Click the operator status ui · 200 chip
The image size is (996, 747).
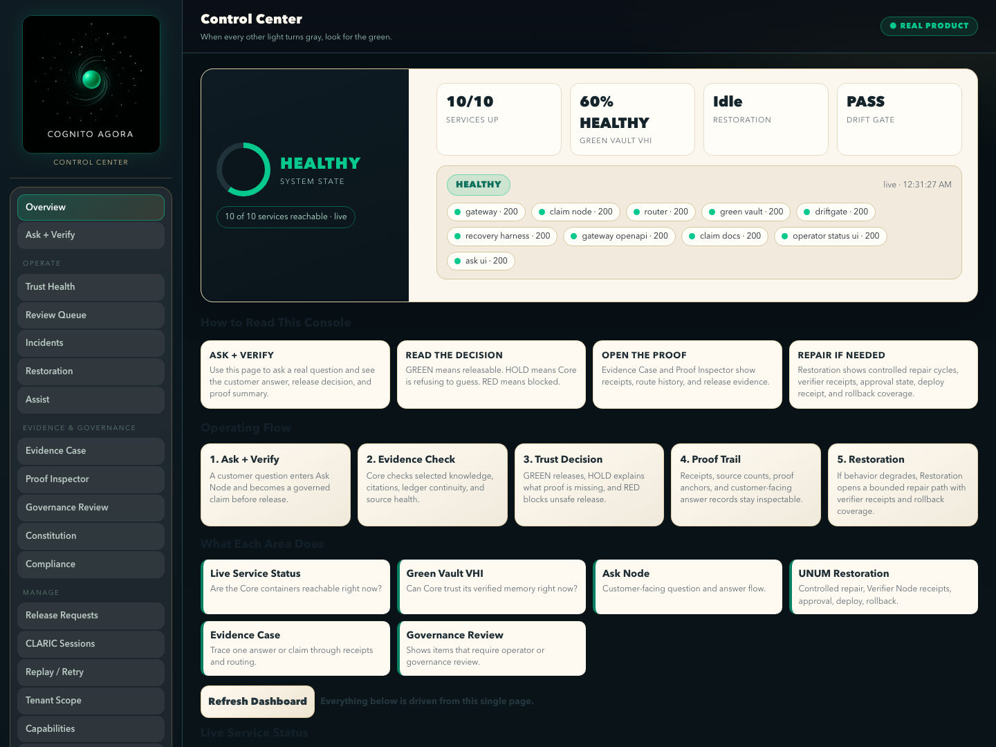click(831, 236)
